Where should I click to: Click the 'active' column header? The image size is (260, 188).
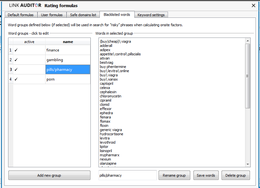point(29,42)
